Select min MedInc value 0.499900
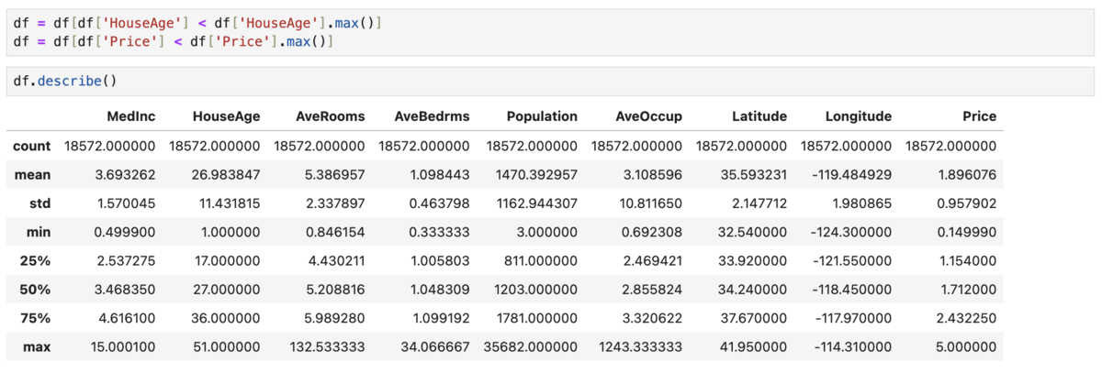 [125, 233]
